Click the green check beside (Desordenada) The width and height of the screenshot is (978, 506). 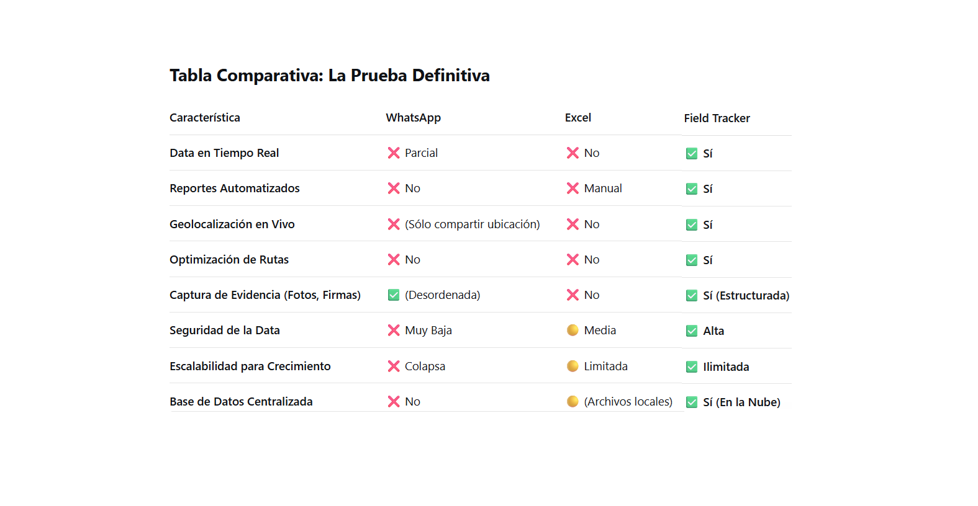(x=394, y=295)
